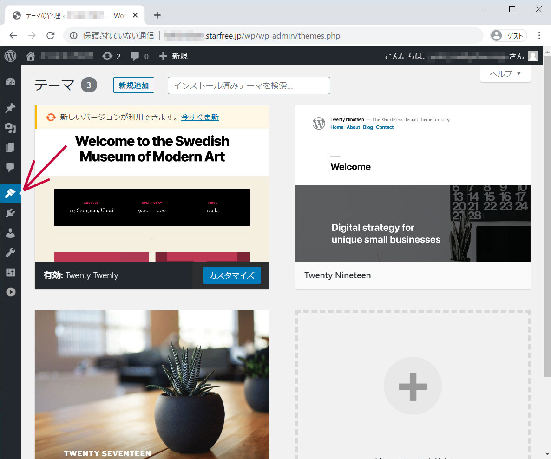This screenshot has height=459, width=551.
Task: Click the 有効: Twenty Twenty theme label
Action: click(81, 275)
